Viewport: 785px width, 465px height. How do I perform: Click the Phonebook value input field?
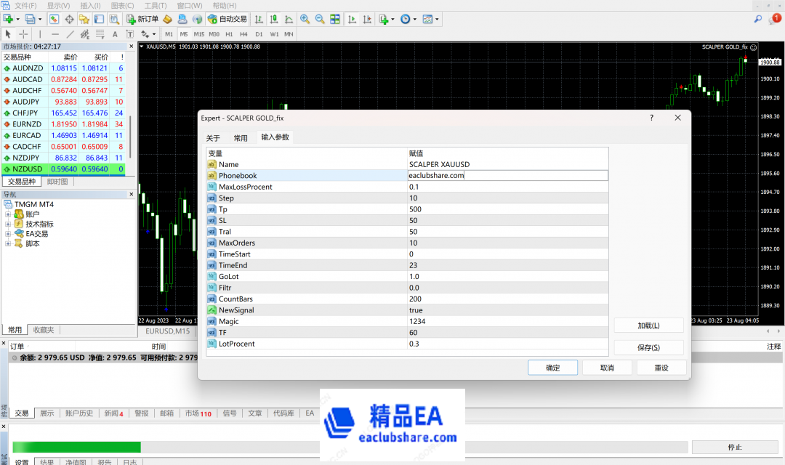(507, 175)
